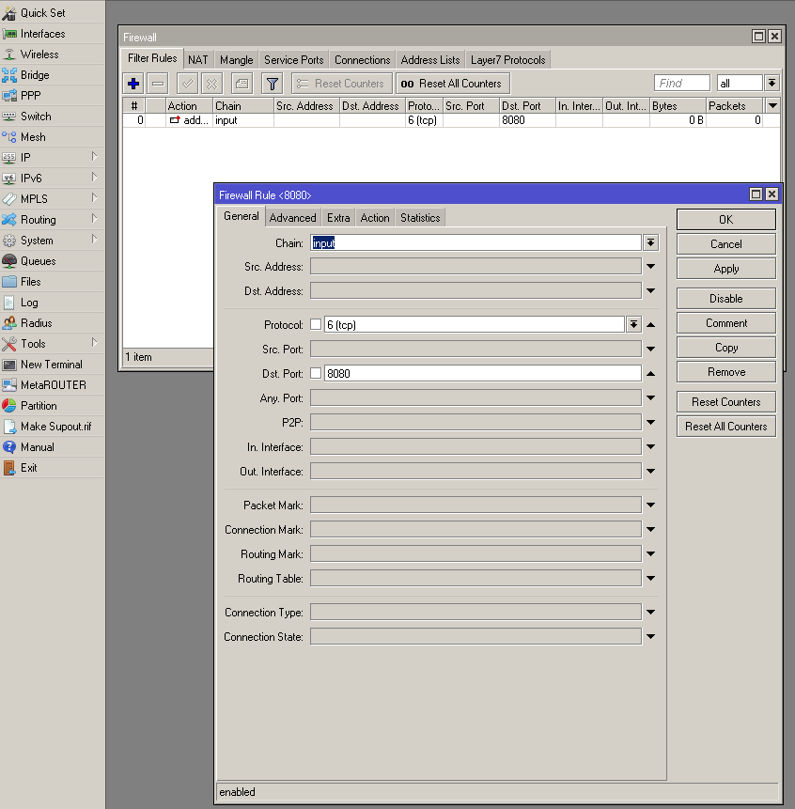This screenshot has width=795, height=809.
Task: Click Remove button in rule dialog
Action: 725,371
